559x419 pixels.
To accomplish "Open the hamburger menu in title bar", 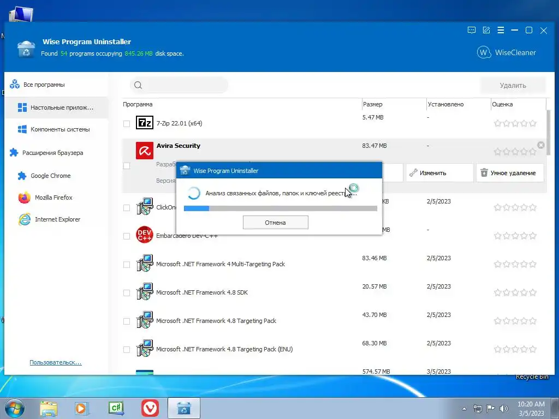I will 501,31.
